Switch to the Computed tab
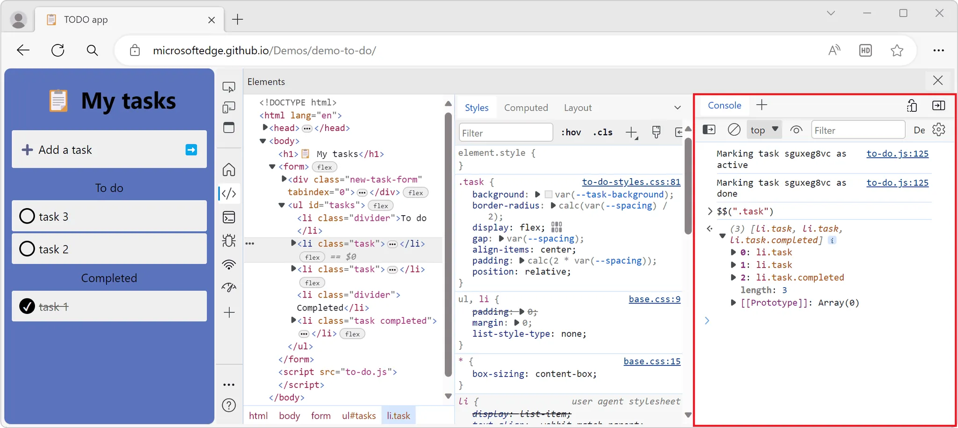Screen dimensions: 958x428 [x=526, y=107]
